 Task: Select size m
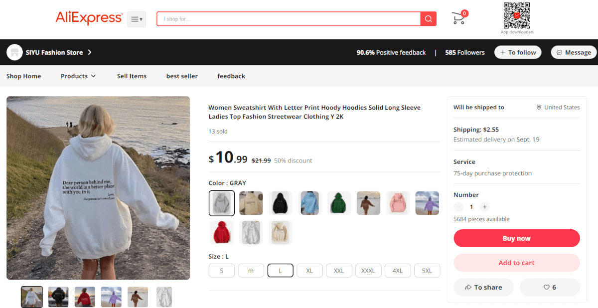(x=251, y=271)
